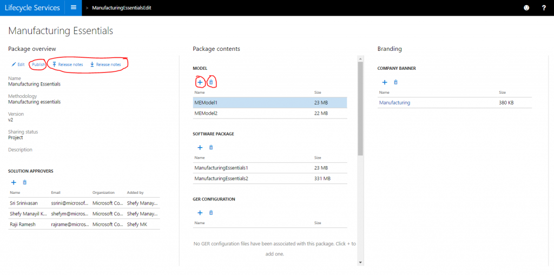
Task: Add a GER configuration with plus icon
Action: (200, 213)
